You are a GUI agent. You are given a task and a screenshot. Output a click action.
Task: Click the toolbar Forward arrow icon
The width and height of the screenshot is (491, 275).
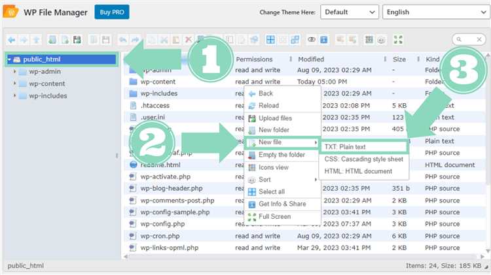24,40
